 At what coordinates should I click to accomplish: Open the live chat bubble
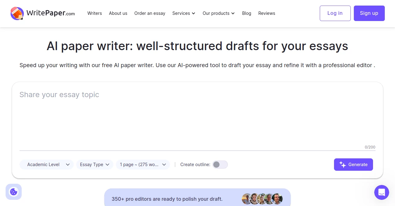(382, 192)
